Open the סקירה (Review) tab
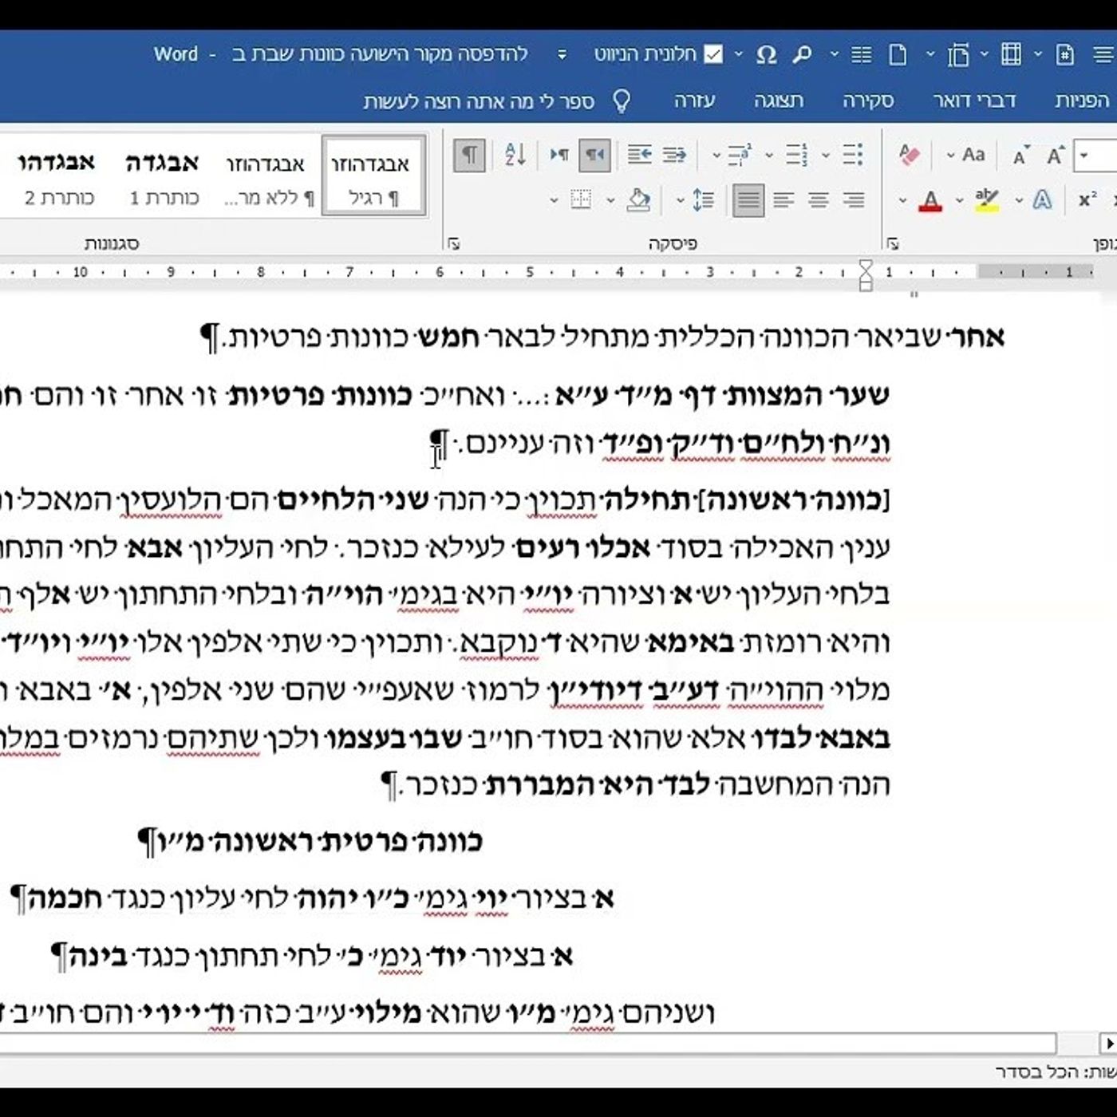1117x1117 pixels. tap(868, 101)
